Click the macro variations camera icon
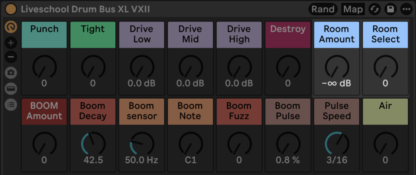The height and width of the screenshot is (175, 416). coord(11,73)
